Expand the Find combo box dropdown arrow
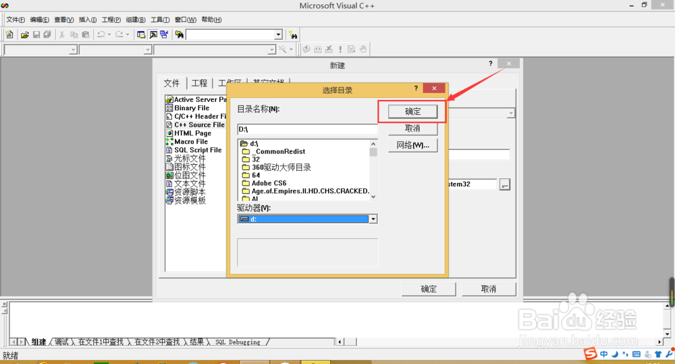Viewport: 675px width, 364px height. pyautogui.click(x=279, y=34)
